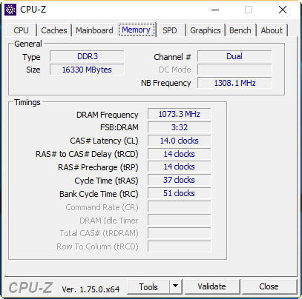Open the Graphics tab

pos(206,30)
